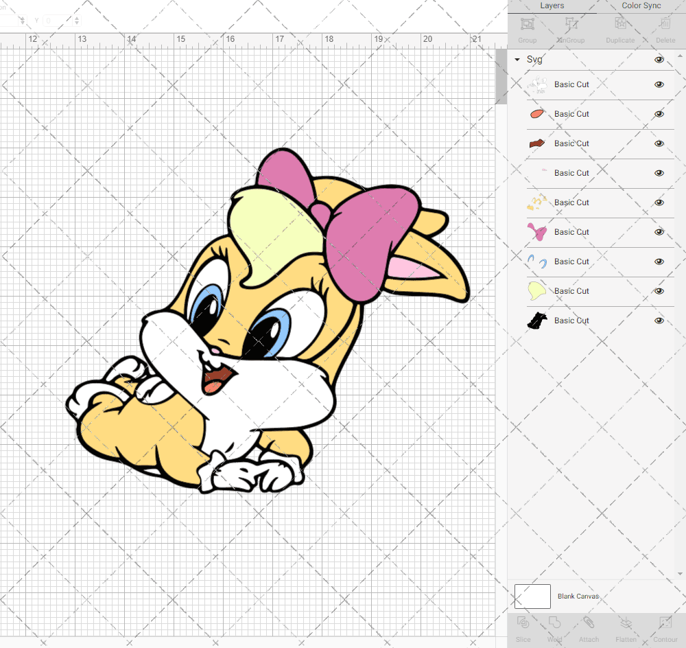
Task: Collapse the Svg group triangle
Action: [x=517, y=60]
